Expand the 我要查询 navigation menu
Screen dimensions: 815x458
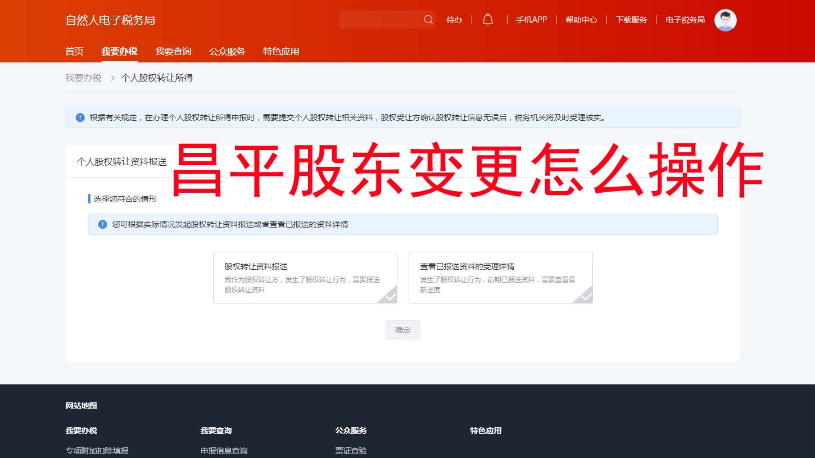[173, 51]
